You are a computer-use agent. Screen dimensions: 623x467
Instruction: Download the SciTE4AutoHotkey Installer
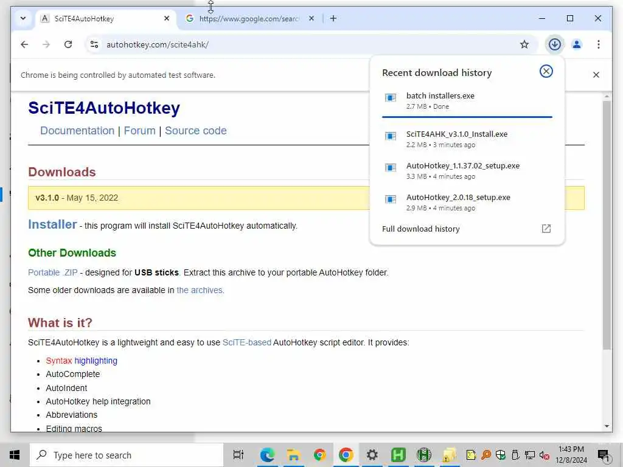(x=52, y=224)
